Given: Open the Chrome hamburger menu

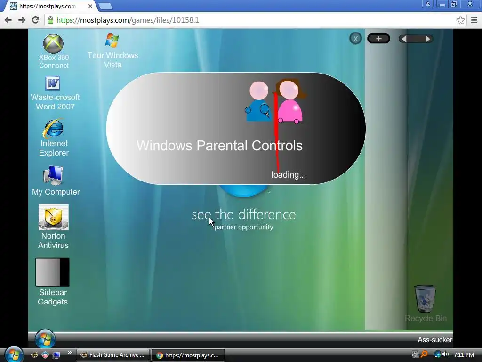Looking at the screenshot, I should [x=474, y=20].
